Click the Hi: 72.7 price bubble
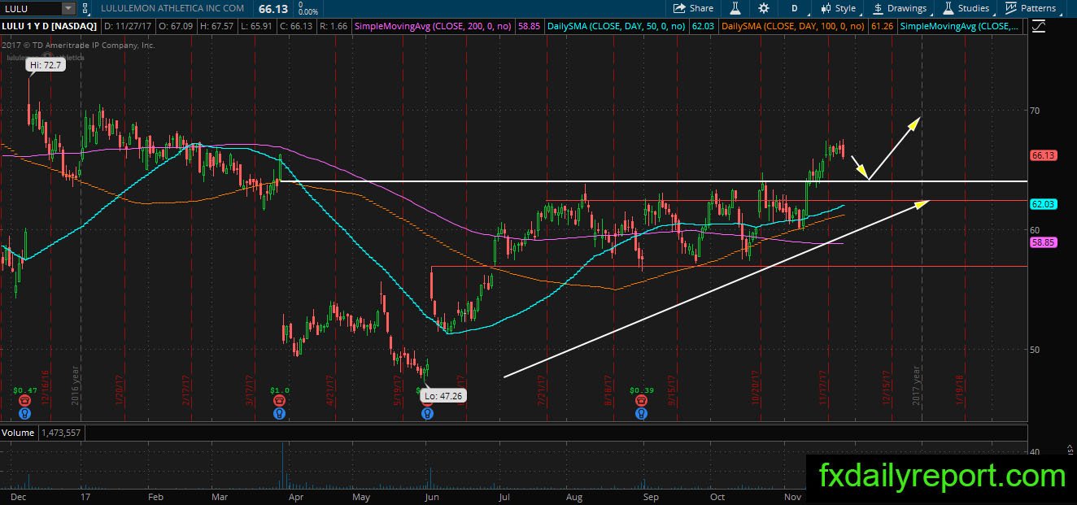The image size is (1077, 505). 46,66
